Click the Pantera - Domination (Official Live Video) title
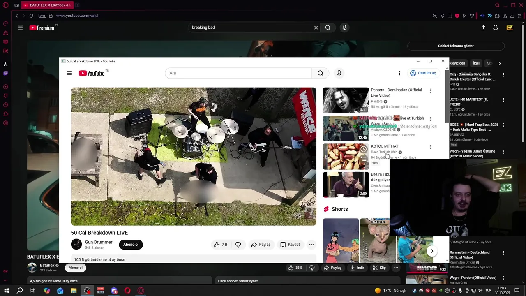Viewport: 526px width, 296px height. tap(396, 92)
